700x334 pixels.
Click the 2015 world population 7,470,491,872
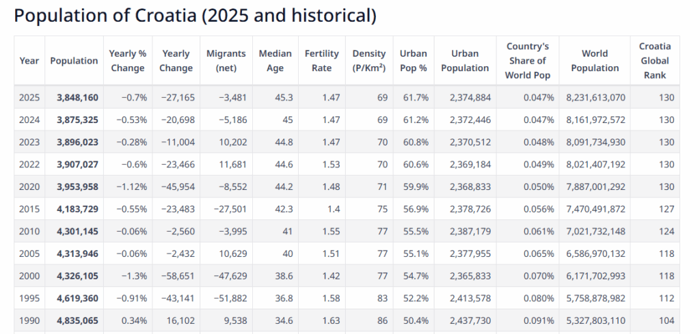coord(595,209)
